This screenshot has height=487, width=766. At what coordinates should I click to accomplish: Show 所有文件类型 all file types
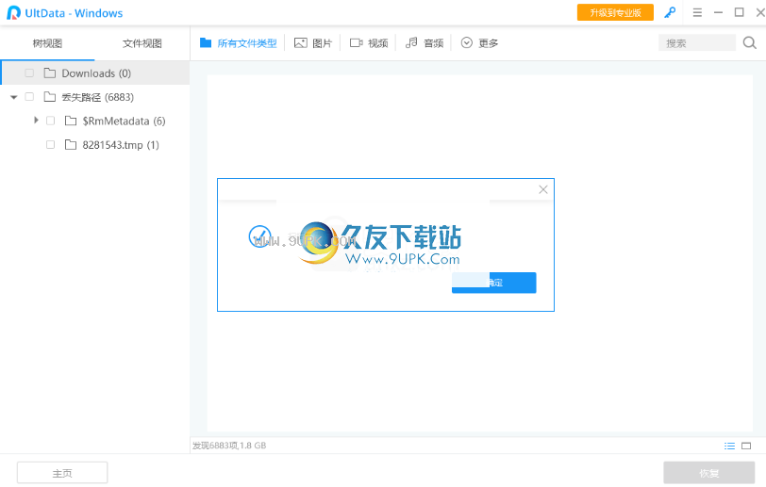[x=239, y=43]
